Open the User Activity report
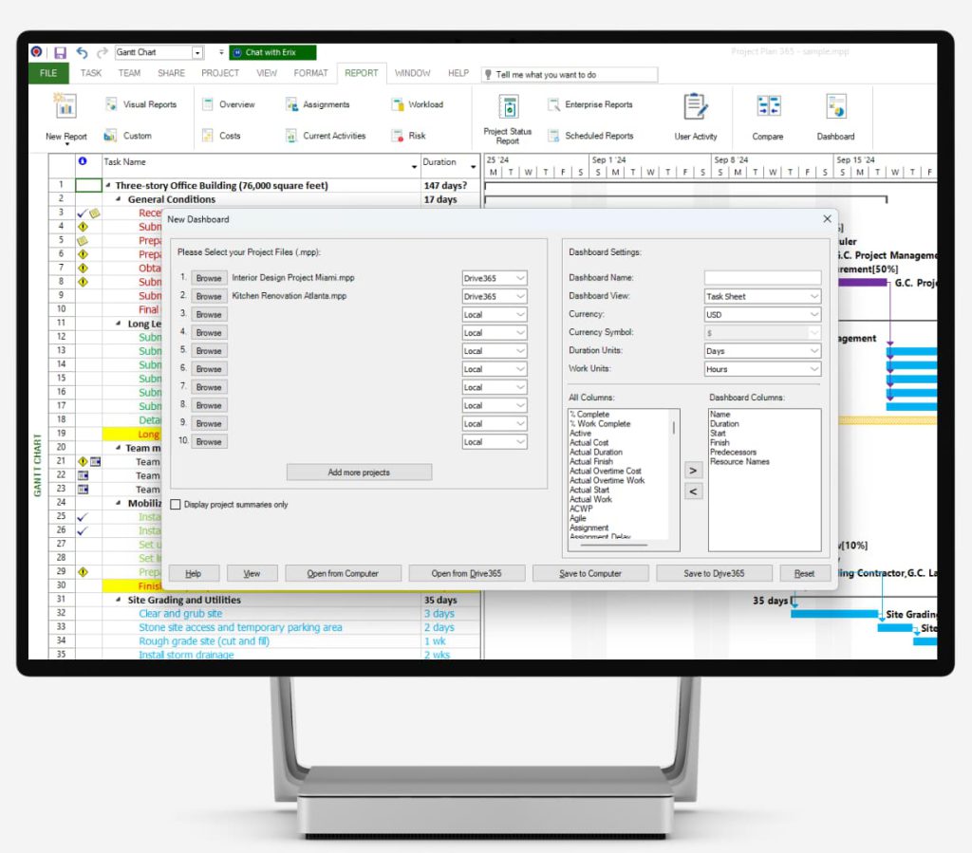 (x=695, y=112)
